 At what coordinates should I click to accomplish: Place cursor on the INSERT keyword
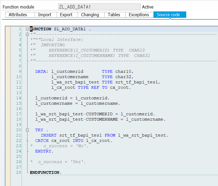pyautogui.click(x=48, y=135)
